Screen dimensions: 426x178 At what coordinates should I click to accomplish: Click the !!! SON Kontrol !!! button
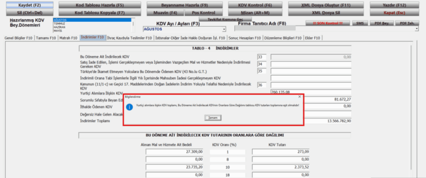point(328,23)
